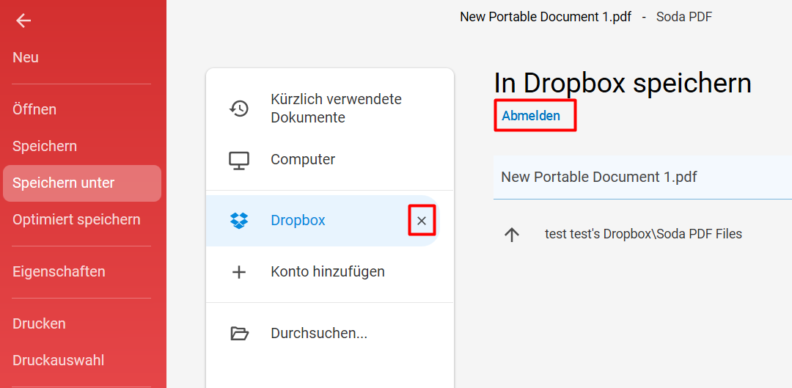
Task: Select the Dropbox location label
Action: coord(298,221)
